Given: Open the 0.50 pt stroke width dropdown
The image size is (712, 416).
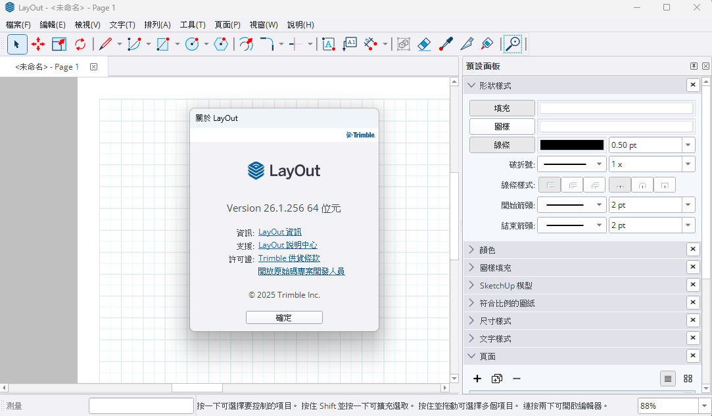Looking at the screenshot, I should coord(688,145).
